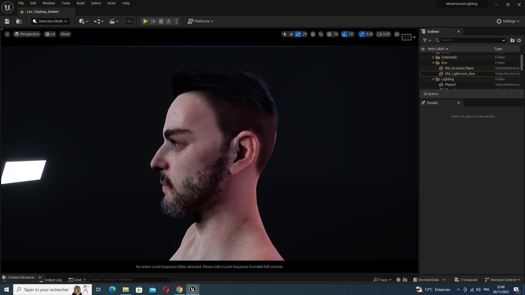Select the translate (move) gizmo tool

[291, 34]
